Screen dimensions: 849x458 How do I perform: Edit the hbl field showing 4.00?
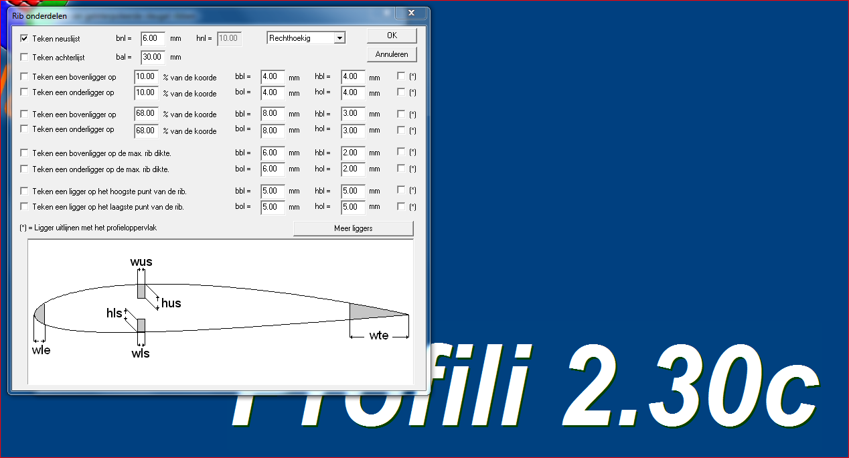(x=354, y=77)
